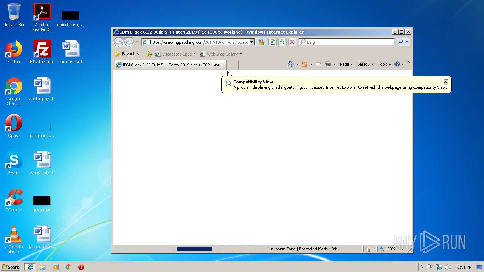Open the Page menu
This screenshot has width=484, height=272.
click(346, 64)
